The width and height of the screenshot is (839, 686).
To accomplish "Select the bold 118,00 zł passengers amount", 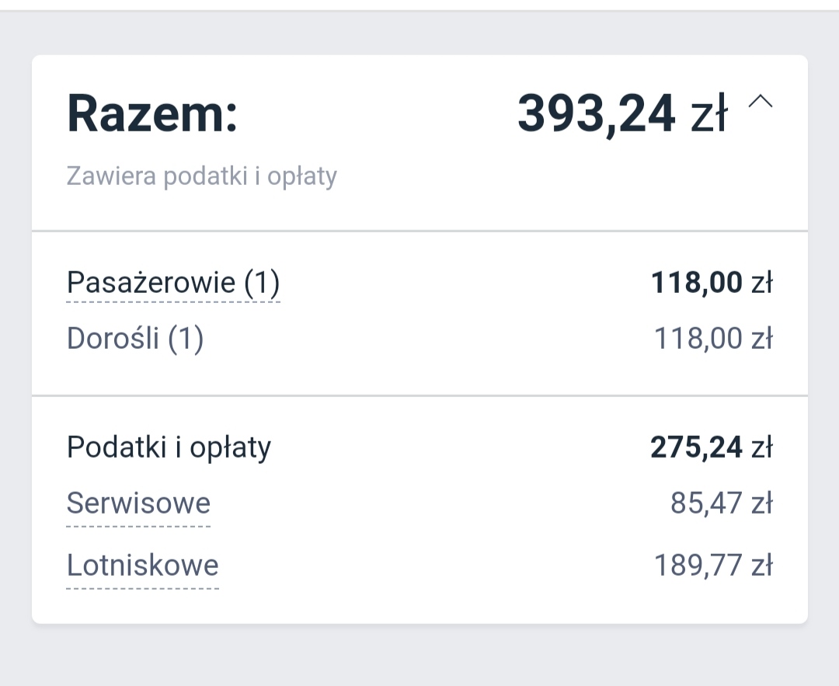I will tap(712, 283).
